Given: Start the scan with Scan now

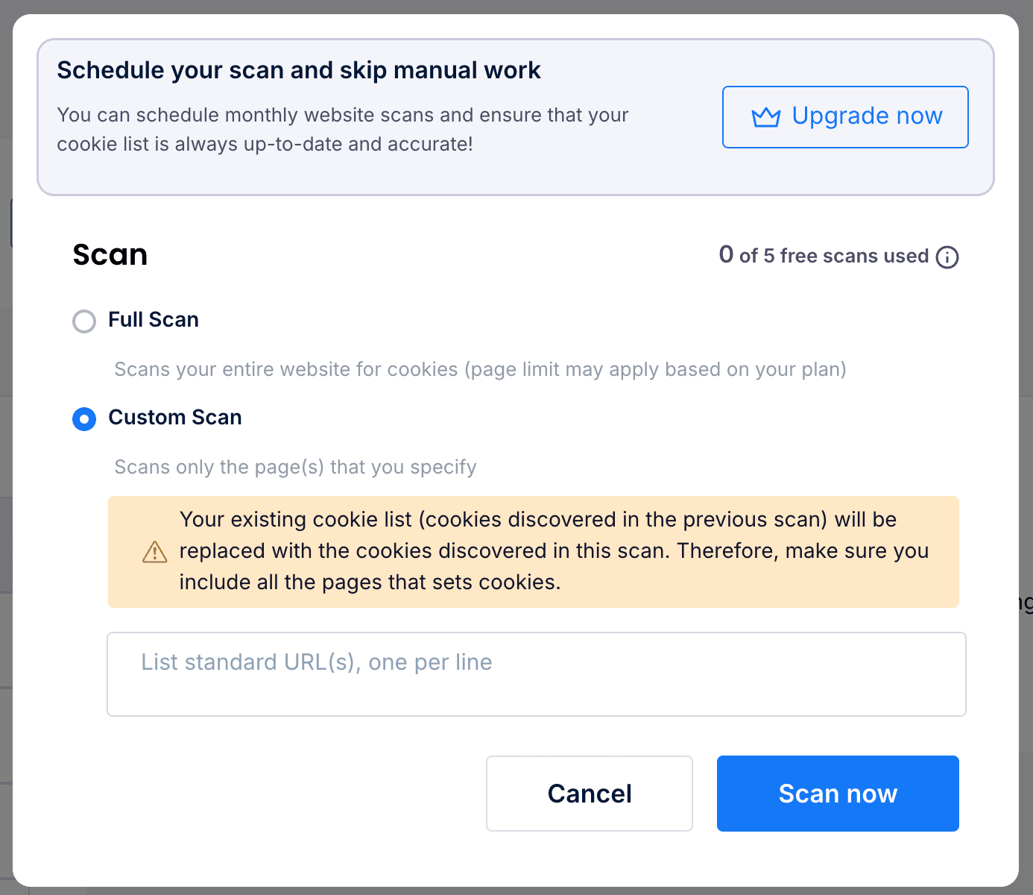Looking at the screenshot, I should tap(838, 794).
